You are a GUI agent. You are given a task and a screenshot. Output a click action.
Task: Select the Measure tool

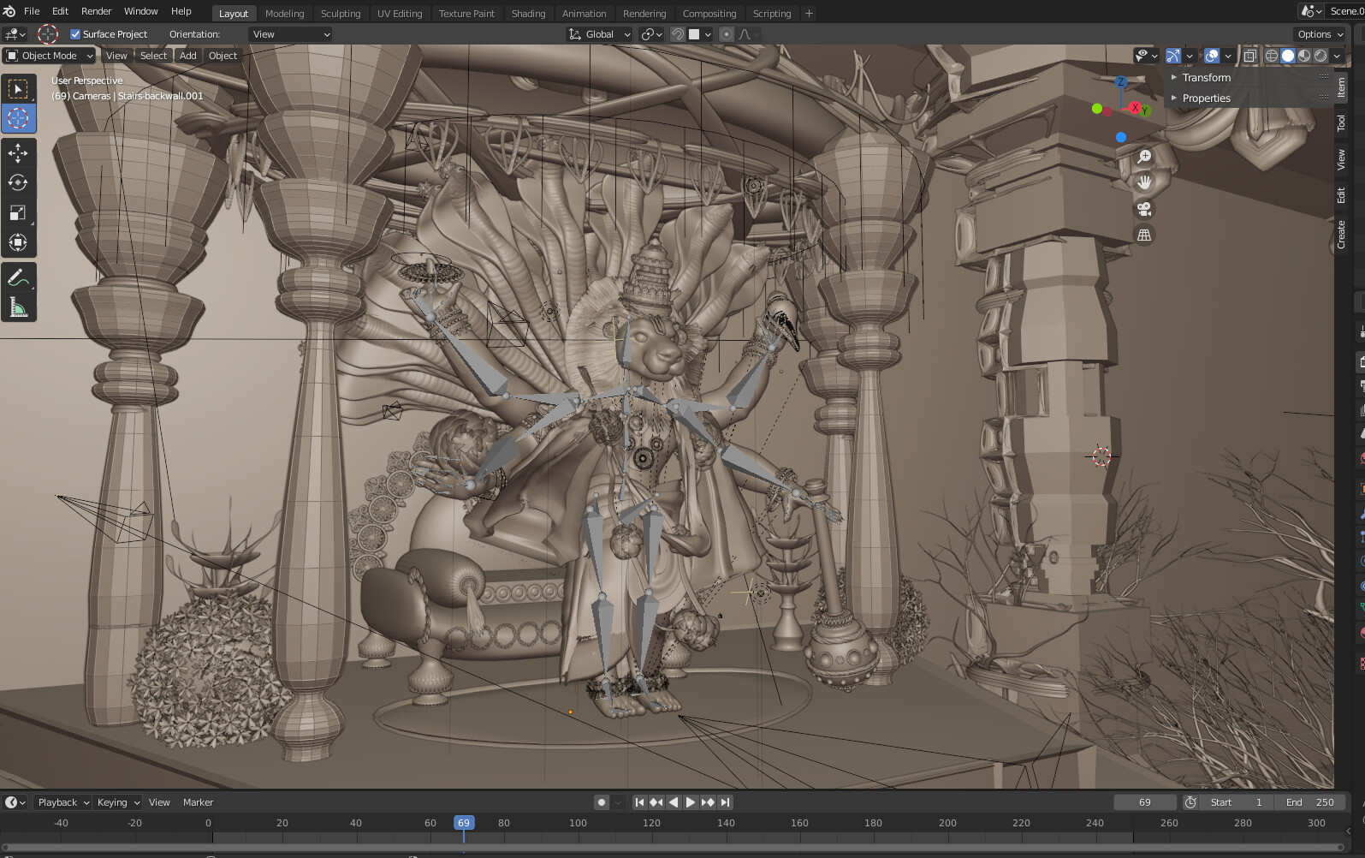click(x=18, y=307)
